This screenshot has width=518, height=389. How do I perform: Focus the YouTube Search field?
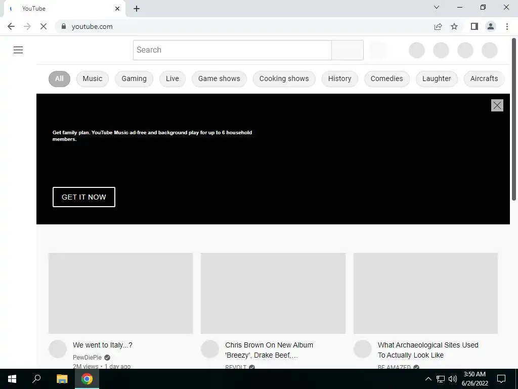click(232, 50)
